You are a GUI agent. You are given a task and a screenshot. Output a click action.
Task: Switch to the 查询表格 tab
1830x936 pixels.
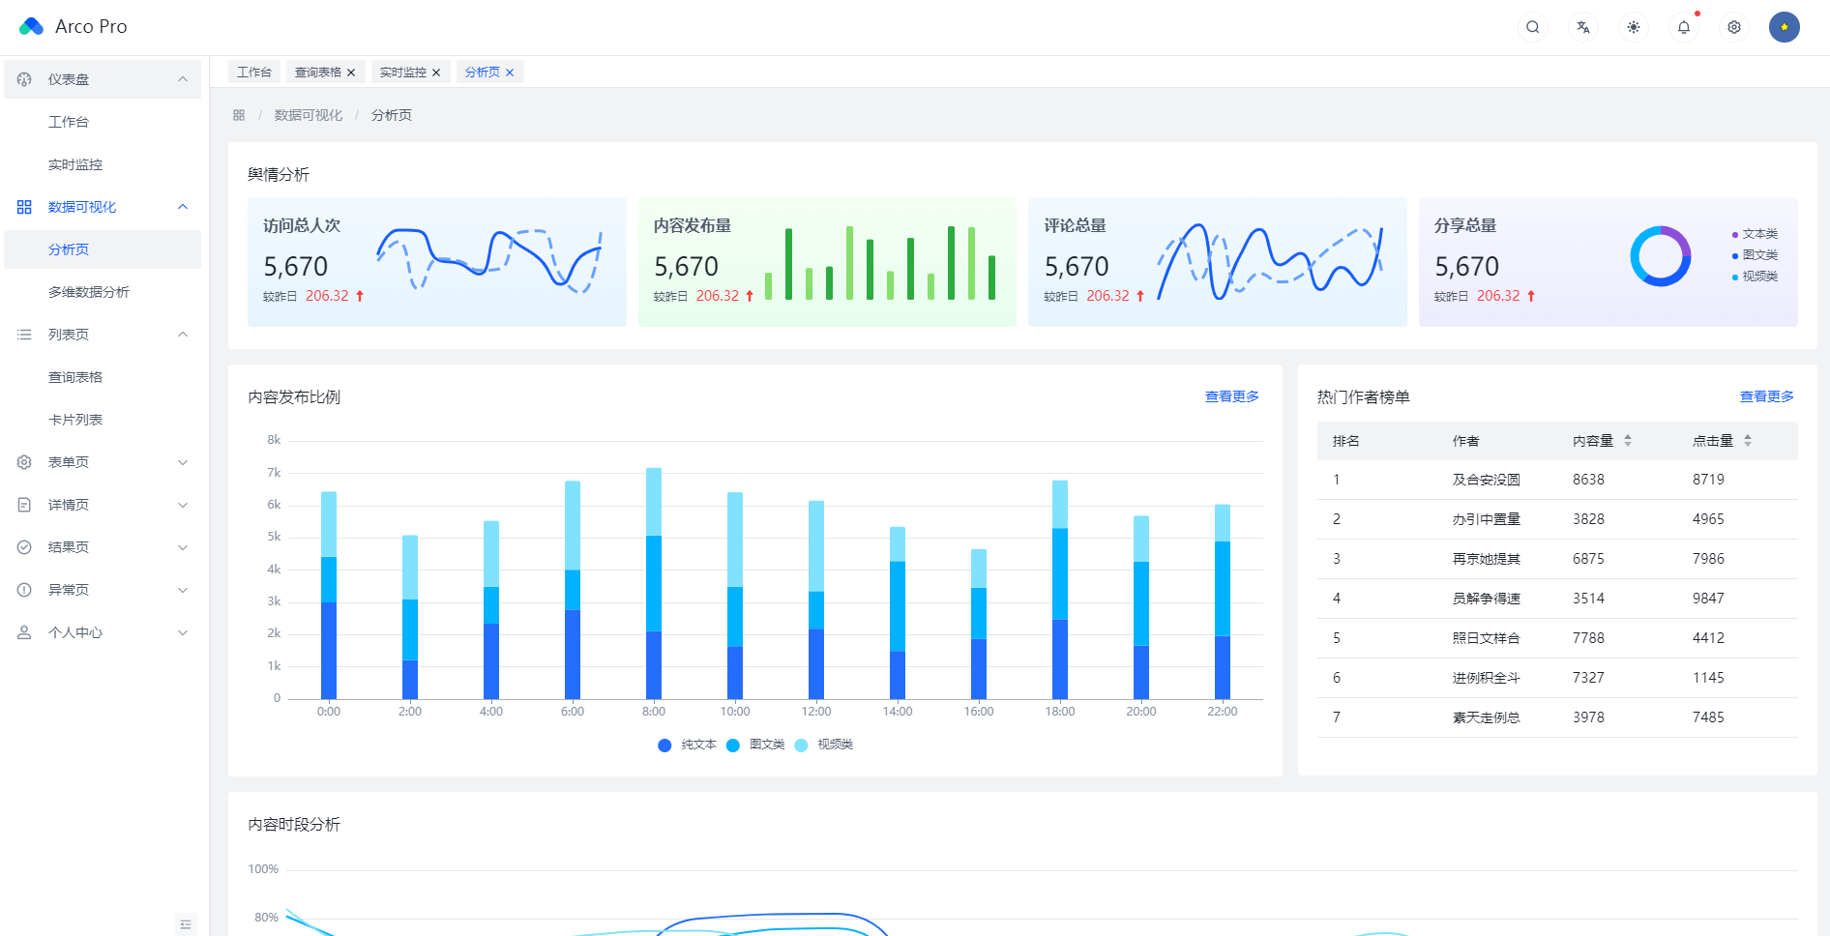pos(318,73)
